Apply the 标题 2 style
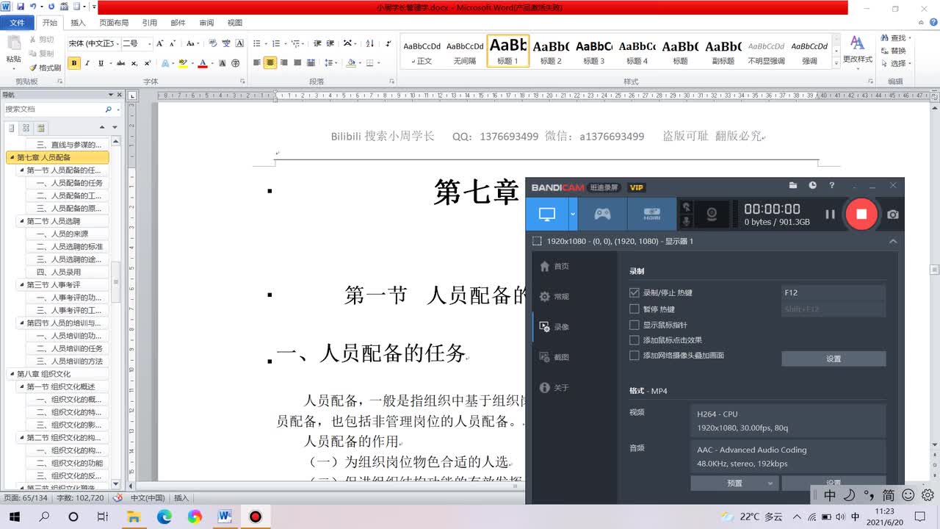 coord(551,51)
